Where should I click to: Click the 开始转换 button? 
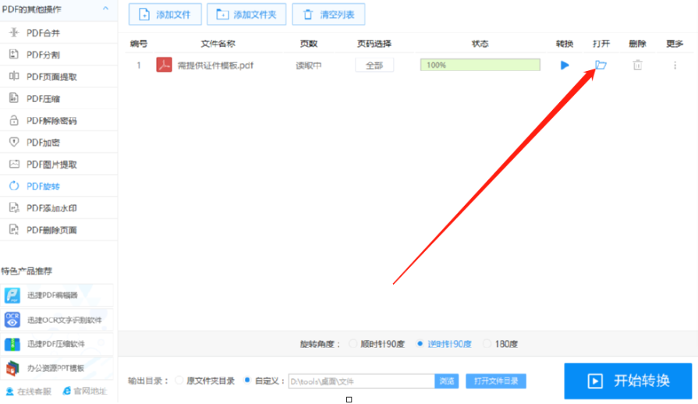click(628, 381)
